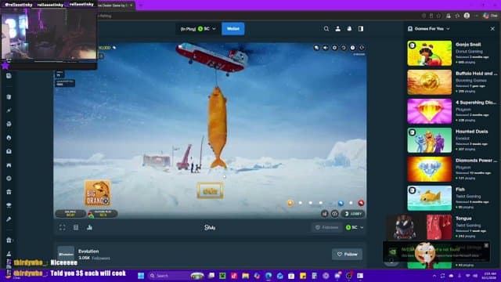Open the in-game settings gear icon
The height and width of the screenshot is (282, 501).
pos(334,48)
